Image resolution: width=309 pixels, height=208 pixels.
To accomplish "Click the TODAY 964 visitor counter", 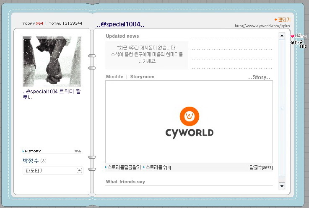I will pos(33,23).
